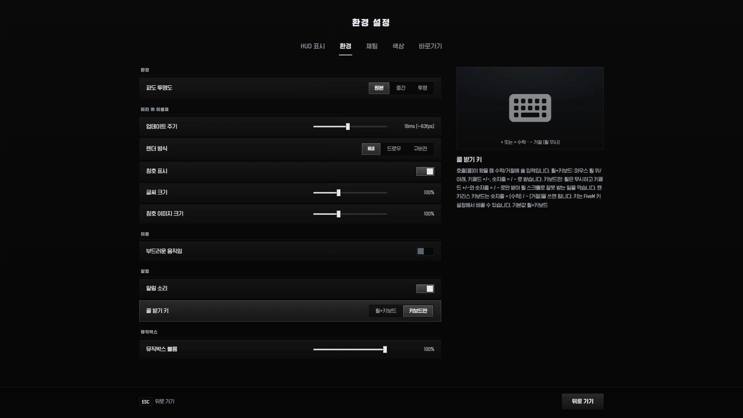
Task: Click the 파도 투명도 label
Action: click(x=159, y=88)
